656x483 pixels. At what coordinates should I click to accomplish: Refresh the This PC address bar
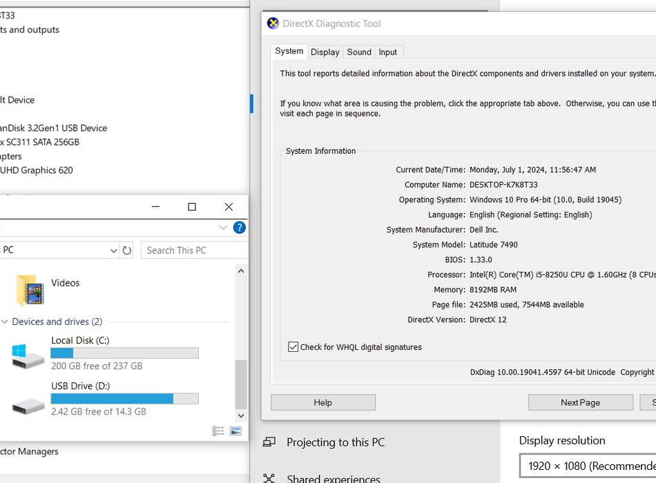tap(127, 250)
